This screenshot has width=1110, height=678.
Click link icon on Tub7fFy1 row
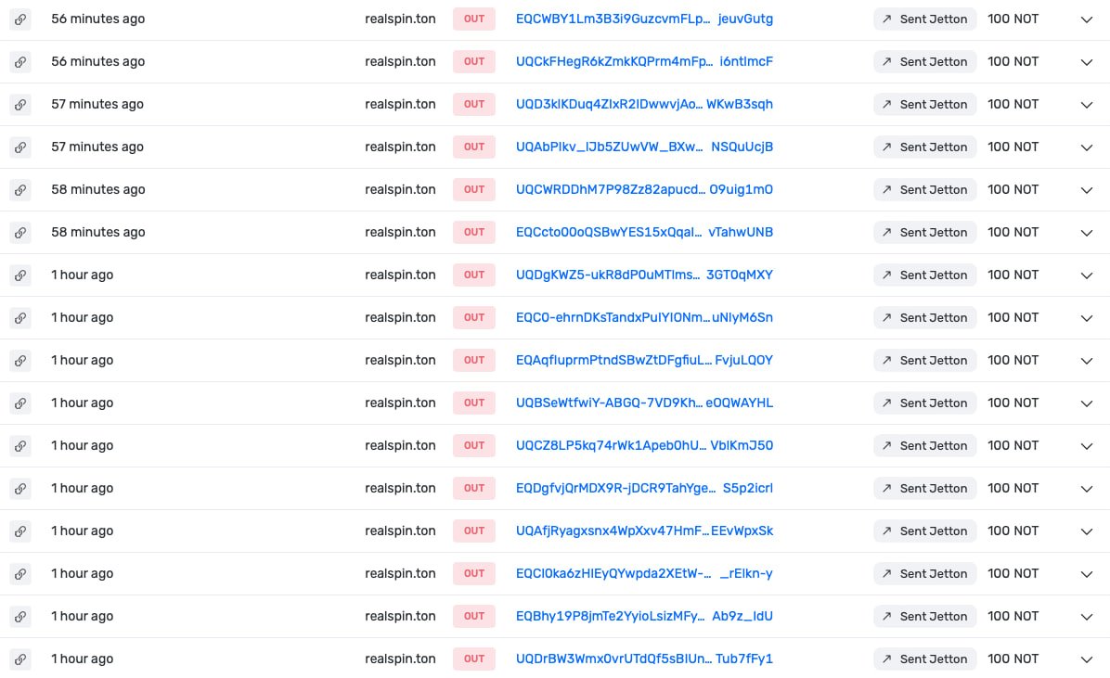(x=20, y=659)
